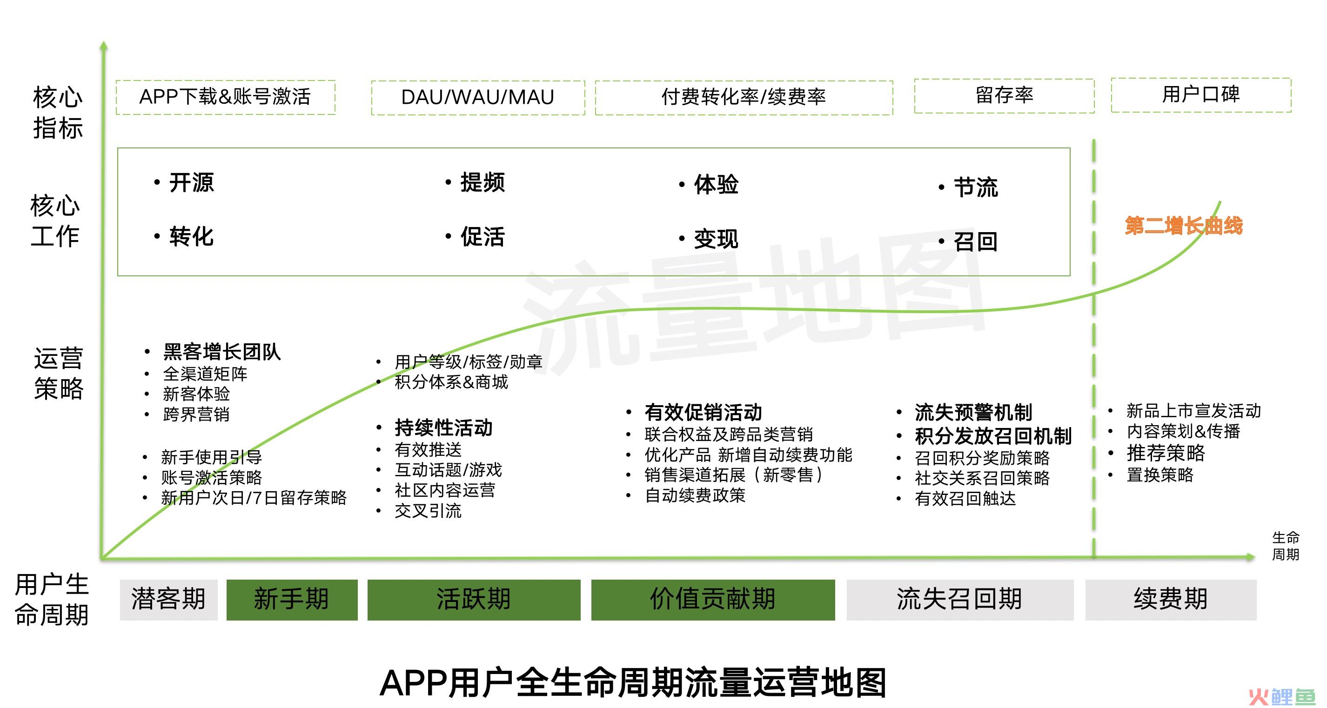Select the DAU/WAU/MAU metric box

(x=477, y=97)
